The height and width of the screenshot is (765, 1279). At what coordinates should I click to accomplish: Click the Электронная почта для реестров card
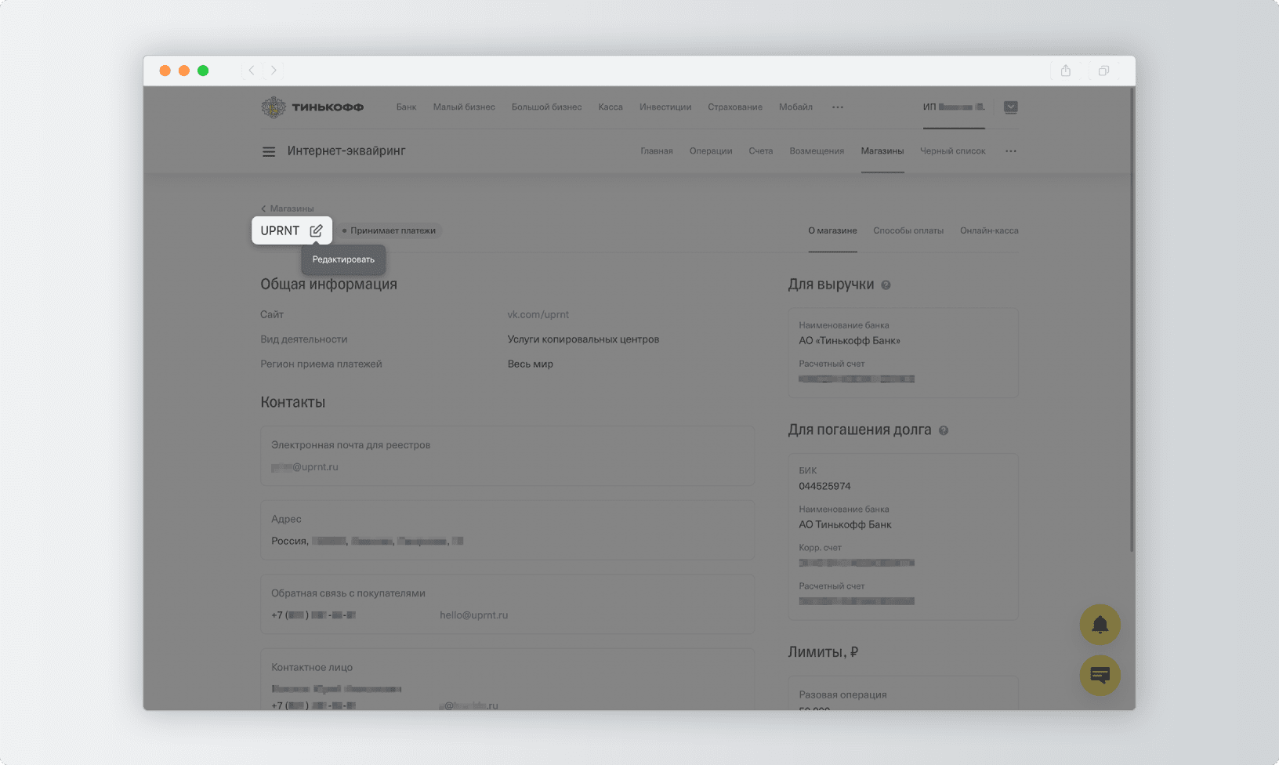[507, 455]
